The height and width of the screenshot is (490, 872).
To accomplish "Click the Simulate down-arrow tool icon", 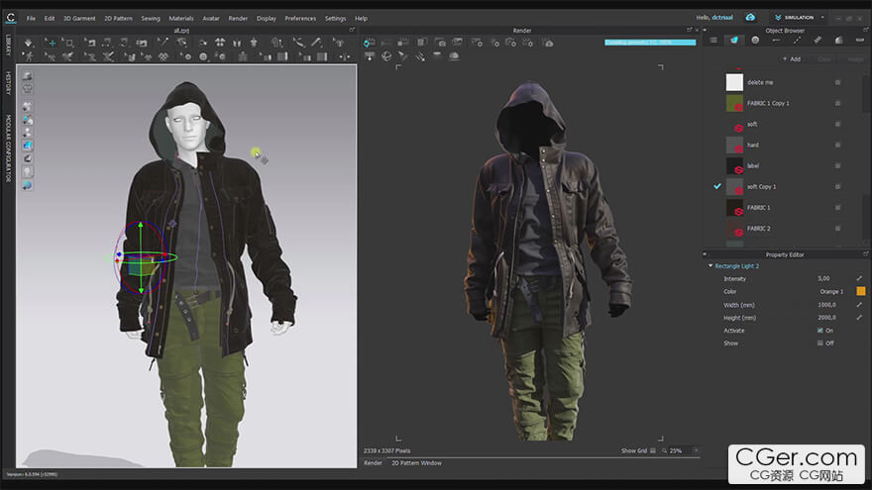I will click(x=28, y=43).
